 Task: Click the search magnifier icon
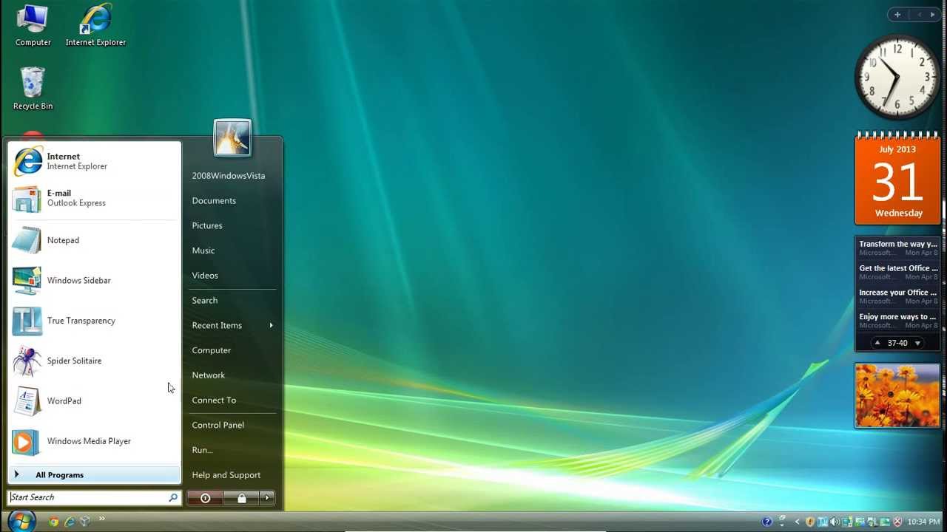tap(173, 497)
